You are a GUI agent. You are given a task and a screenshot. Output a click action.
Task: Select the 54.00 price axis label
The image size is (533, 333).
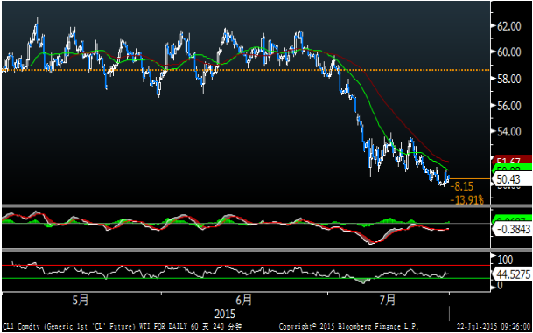(x=508, y=131)
